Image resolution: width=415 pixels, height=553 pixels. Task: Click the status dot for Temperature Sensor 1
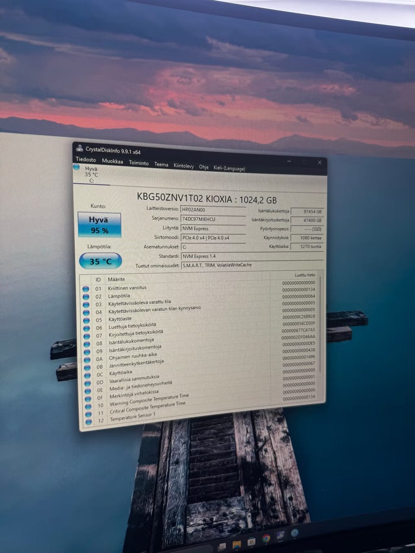[x=89, y=422]
